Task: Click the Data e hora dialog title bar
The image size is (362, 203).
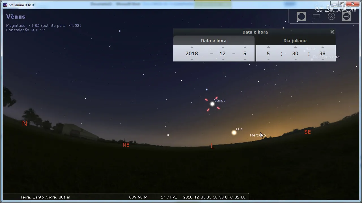Action: pyautogui.click(x=255, y=32)
